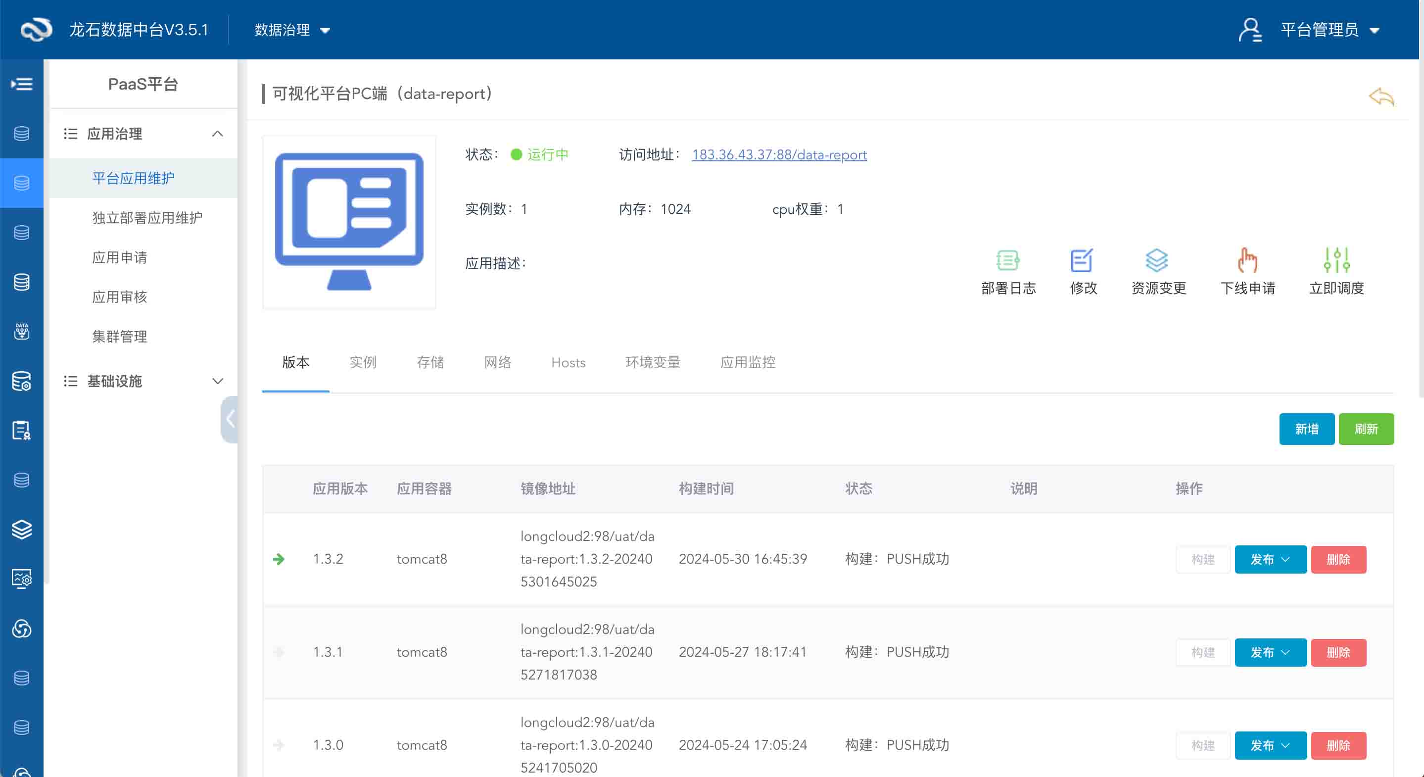
Task: Delete version 1.3.0 with 删除
Action: (x=1338, y=745)
